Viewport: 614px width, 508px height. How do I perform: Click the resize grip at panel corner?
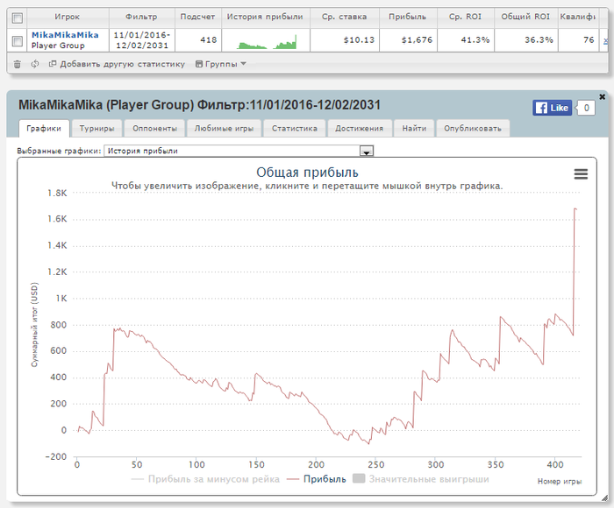pos(604,497)
